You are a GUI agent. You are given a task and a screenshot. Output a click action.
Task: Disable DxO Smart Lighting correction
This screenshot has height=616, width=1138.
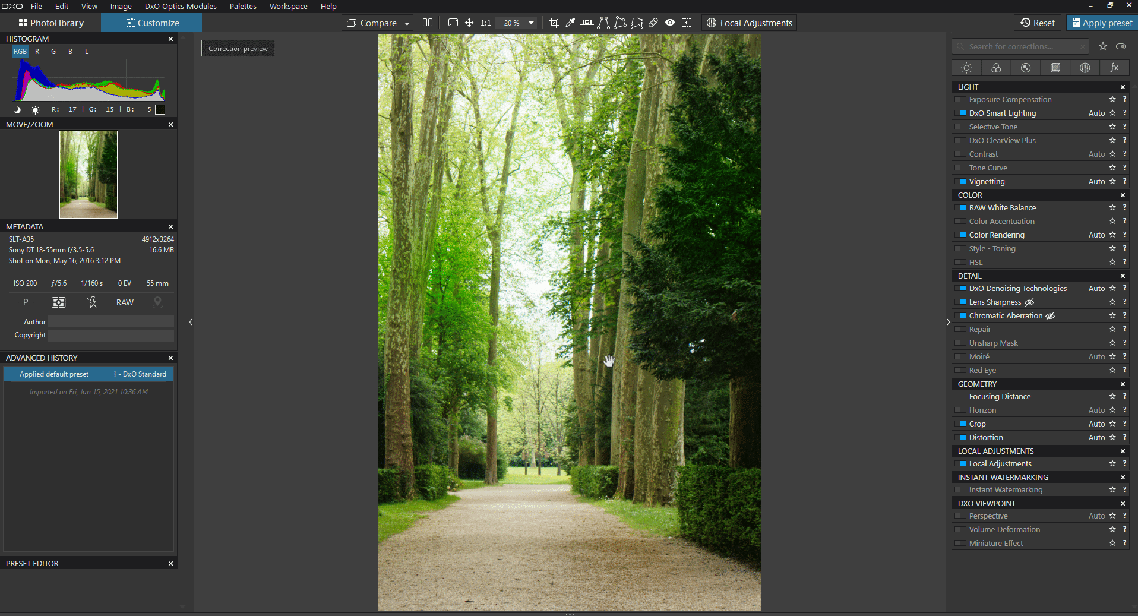[960, 113]
